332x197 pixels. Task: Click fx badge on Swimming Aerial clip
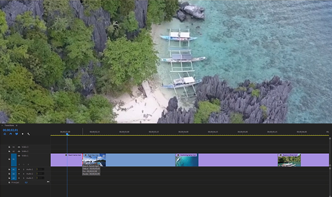point(178,155)
